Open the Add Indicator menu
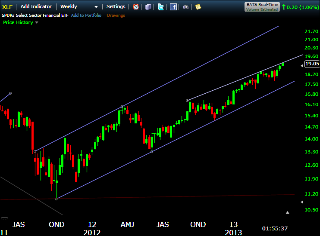Screen dimensions: 320x236 coord(36,6)
